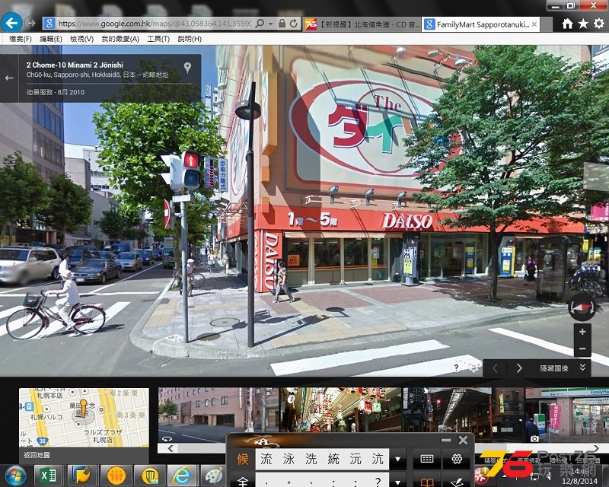This screenshot has height=487, width=609.
Task: Open the 我的最愛(A) menu
Action: click(x=120, y=39)
